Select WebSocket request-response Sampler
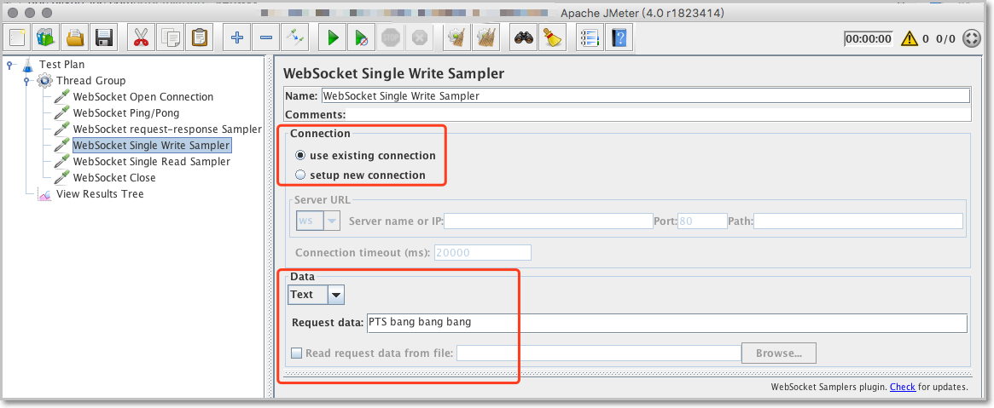This screenshot has width=994, height=408. point(167,129)
